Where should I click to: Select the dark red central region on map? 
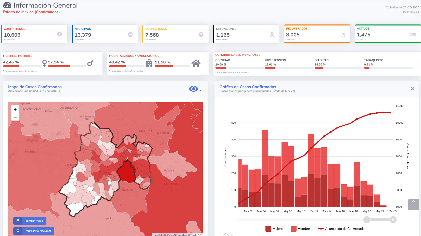point(126,172)
